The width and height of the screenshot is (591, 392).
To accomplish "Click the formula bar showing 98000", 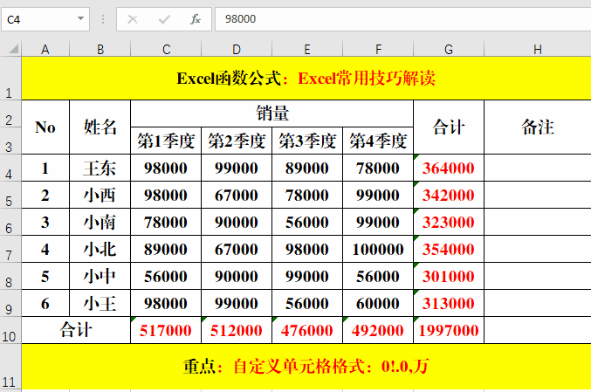I will coord(403,19).
